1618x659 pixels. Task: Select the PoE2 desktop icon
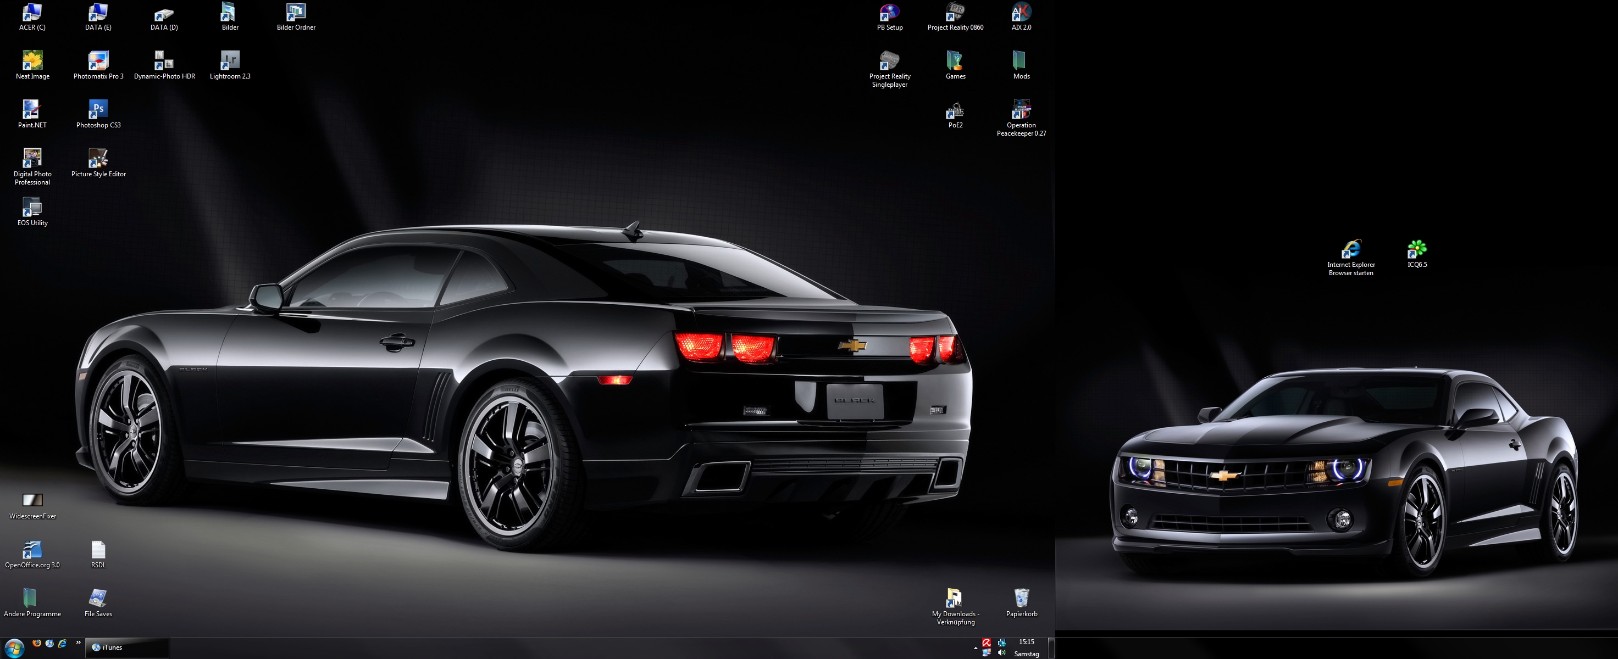[x=955, y=114]
